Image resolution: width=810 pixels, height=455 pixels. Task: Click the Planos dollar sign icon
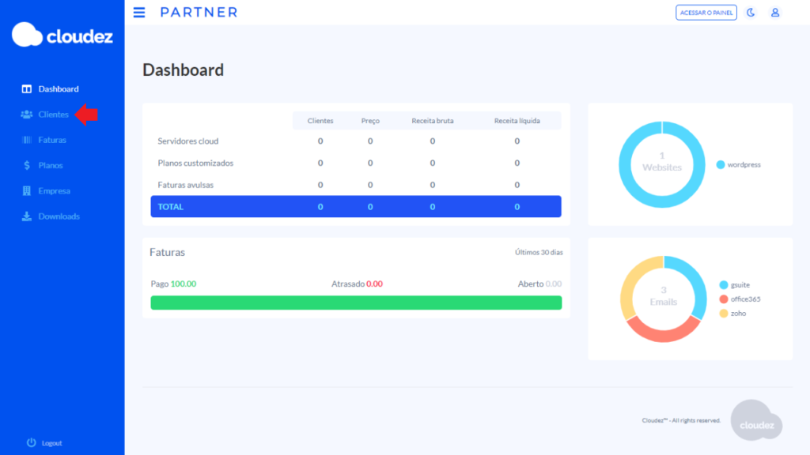pyautogui.click(x=26, y=165)
